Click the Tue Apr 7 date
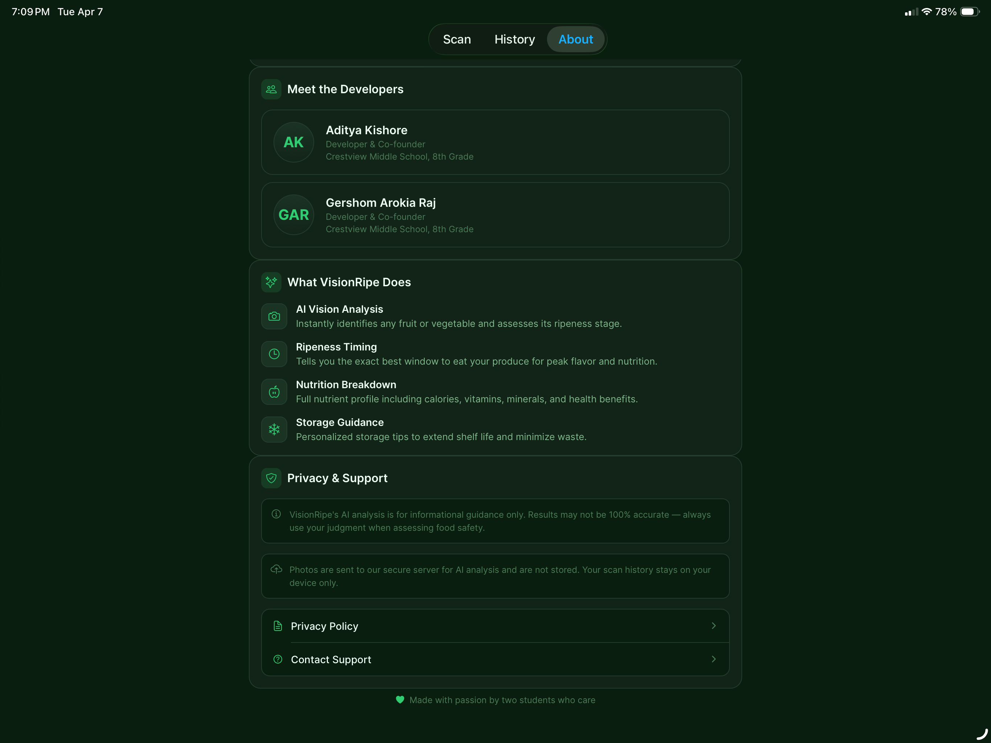Viewport: 991px width, 743px height. coord(80,12)
